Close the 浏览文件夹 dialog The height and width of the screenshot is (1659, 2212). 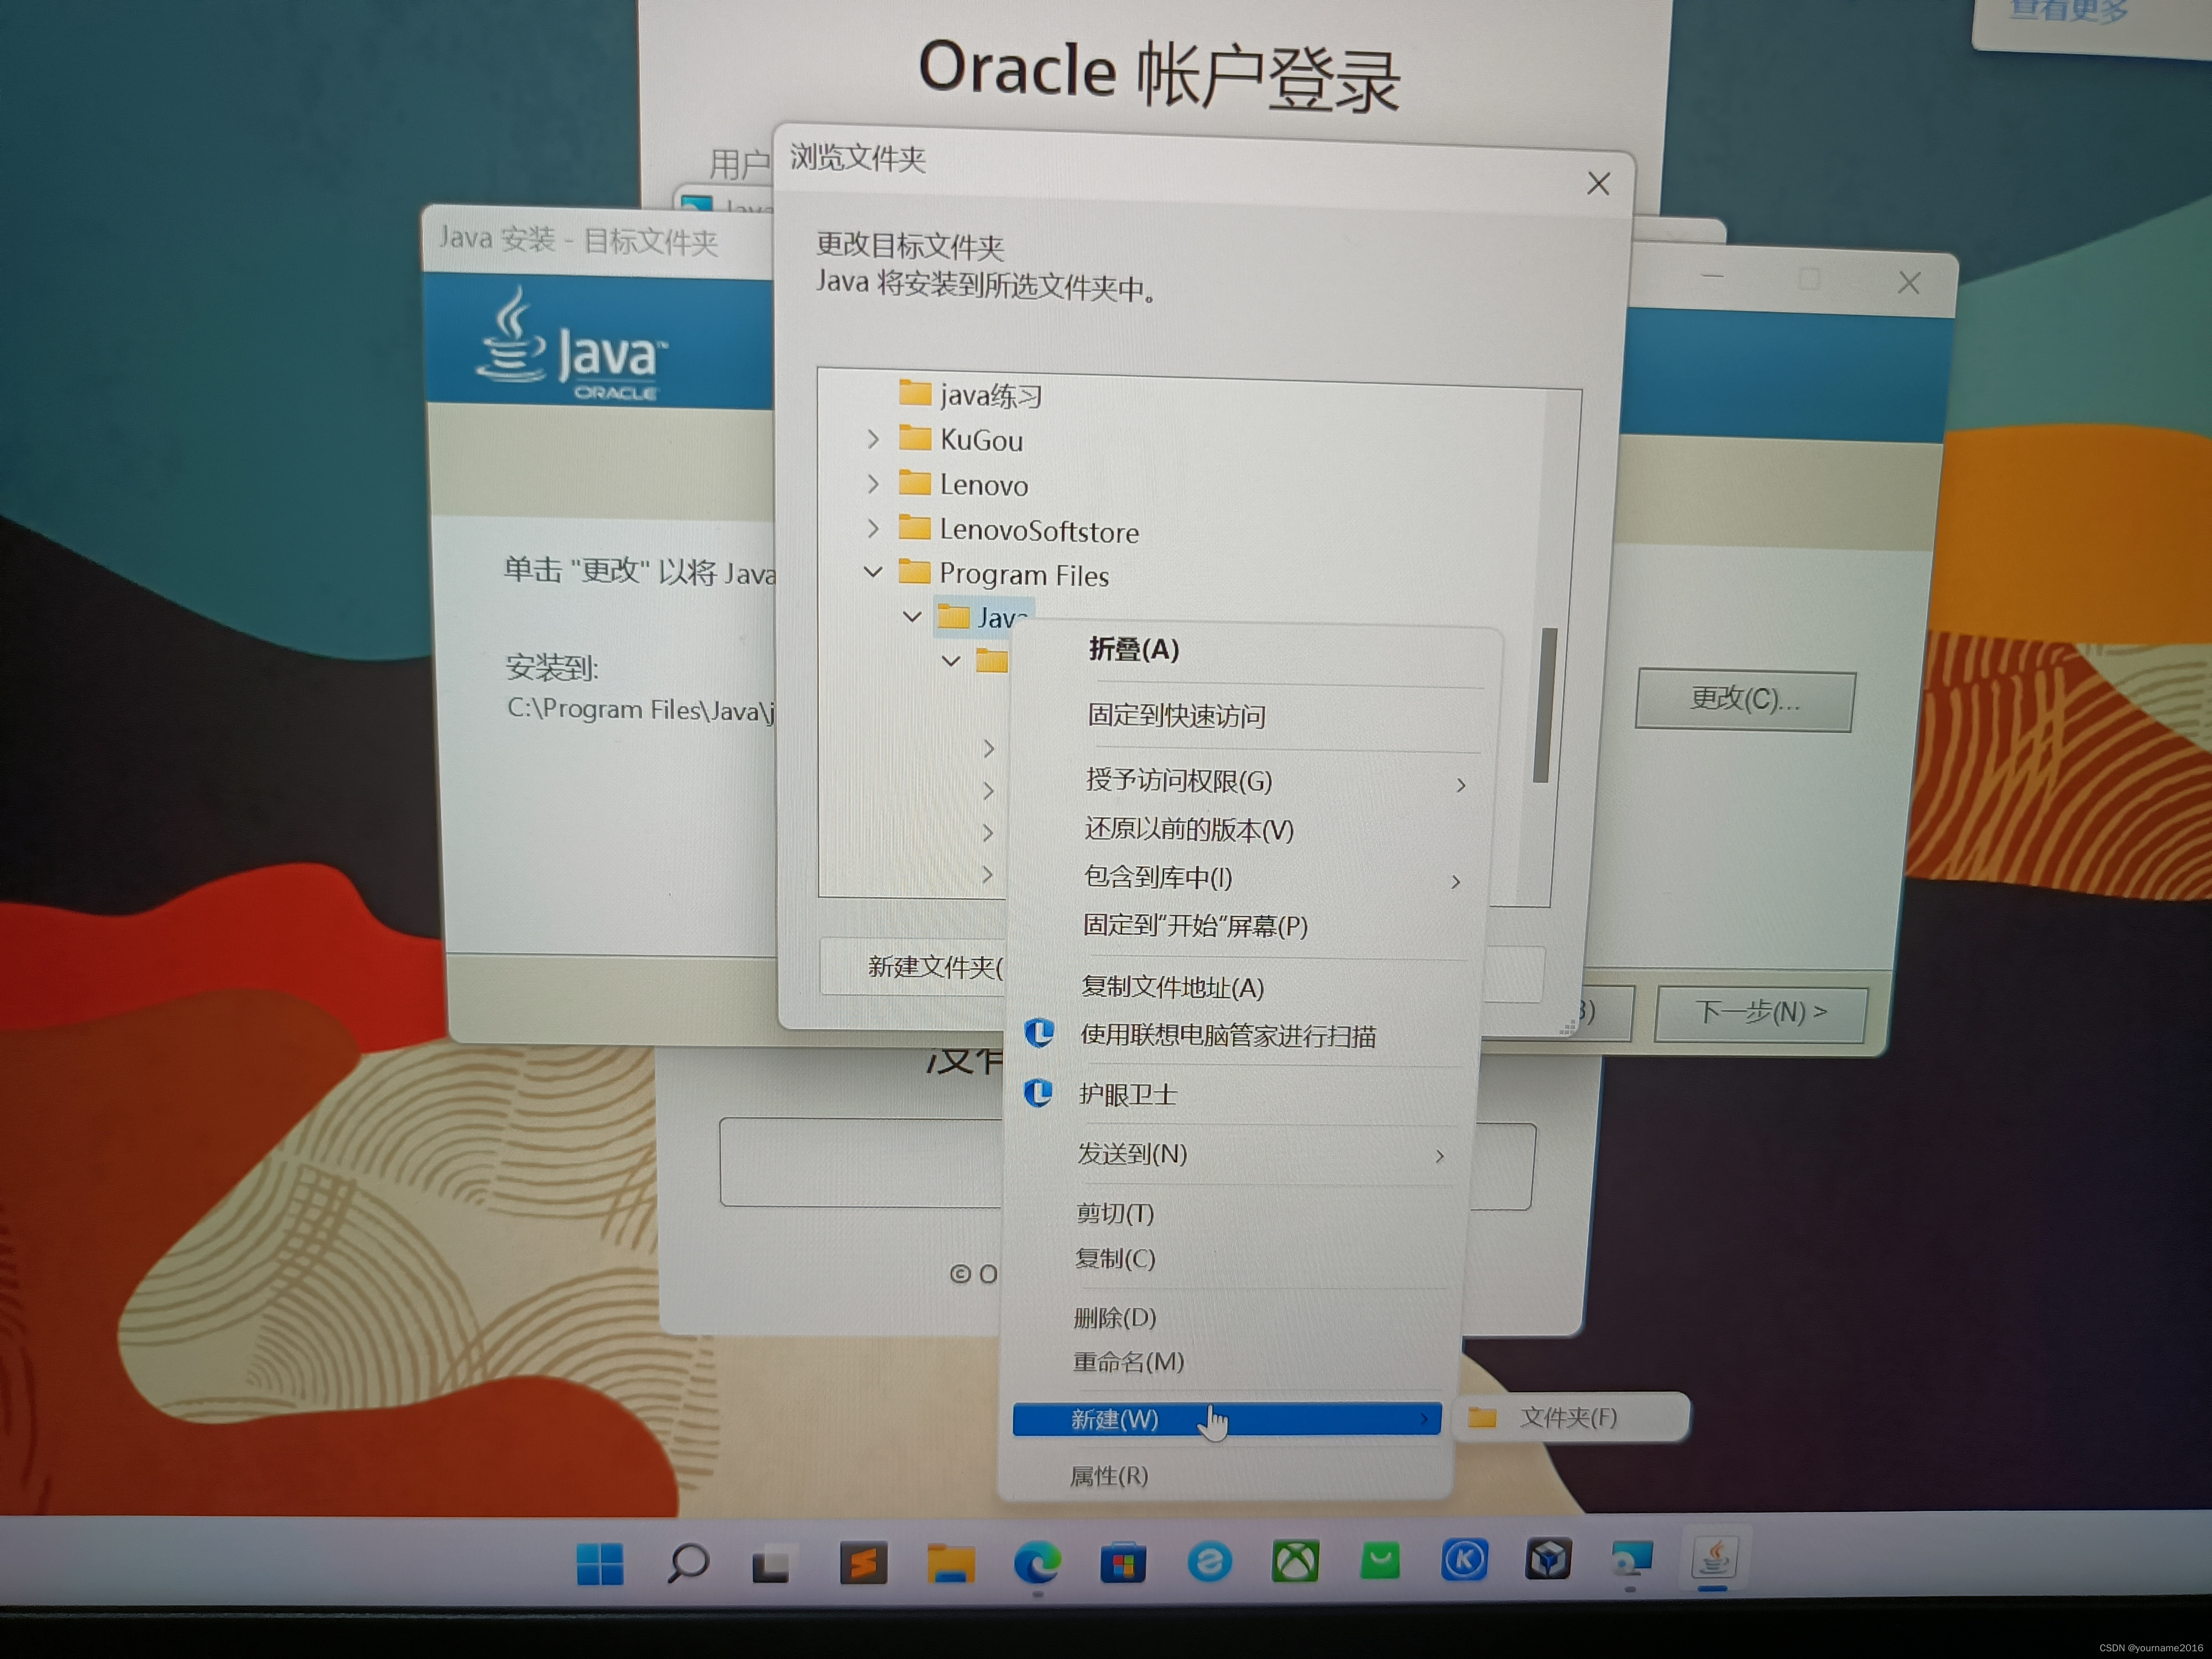pyautogui.click(x=1598, y=183)
